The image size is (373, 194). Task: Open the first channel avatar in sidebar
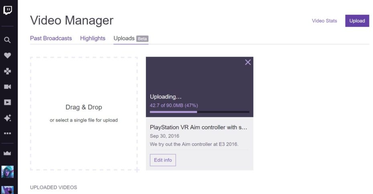[x=7, y=172]
